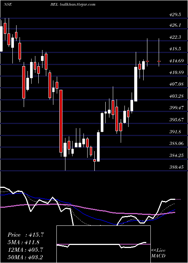
Task: Click the 429.5 price axis label
Action: coord(175,15)
